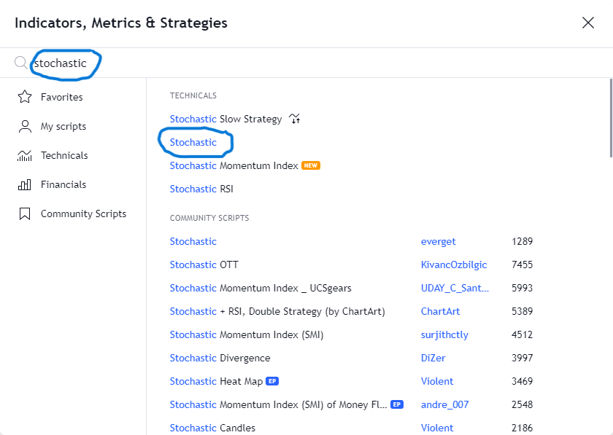Add the Stochastic RSI indicator

pyautogui.click(x=201, y=189)
